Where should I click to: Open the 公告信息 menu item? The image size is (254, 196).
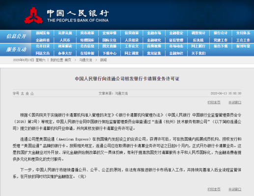pyautogui.click(x=87, y=46)
